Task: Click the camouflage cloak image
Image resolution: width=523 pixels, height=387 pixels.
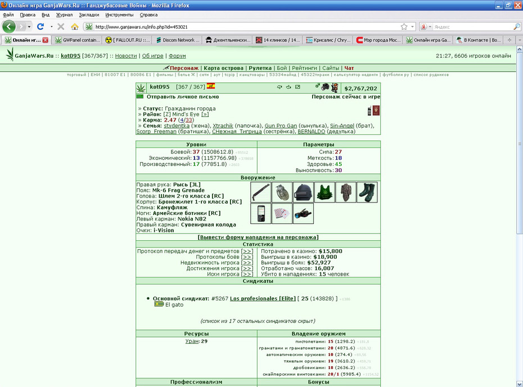Action: (346, 192)
